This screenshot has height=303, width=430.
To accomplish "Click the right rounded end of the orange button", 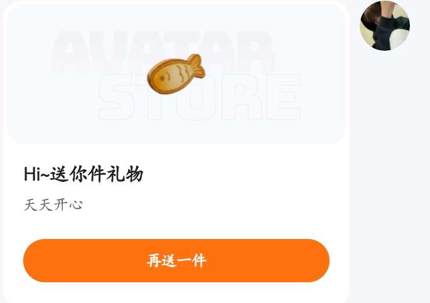I will tap(315, 260).
